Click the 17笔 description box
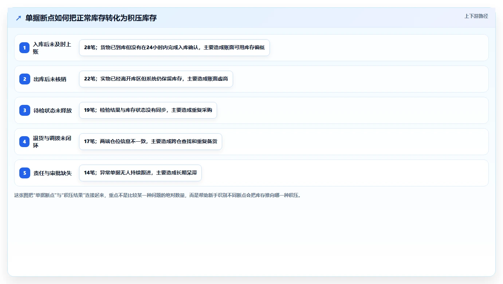503x284 pixels. pyautogui.click(x=150, y=142)
